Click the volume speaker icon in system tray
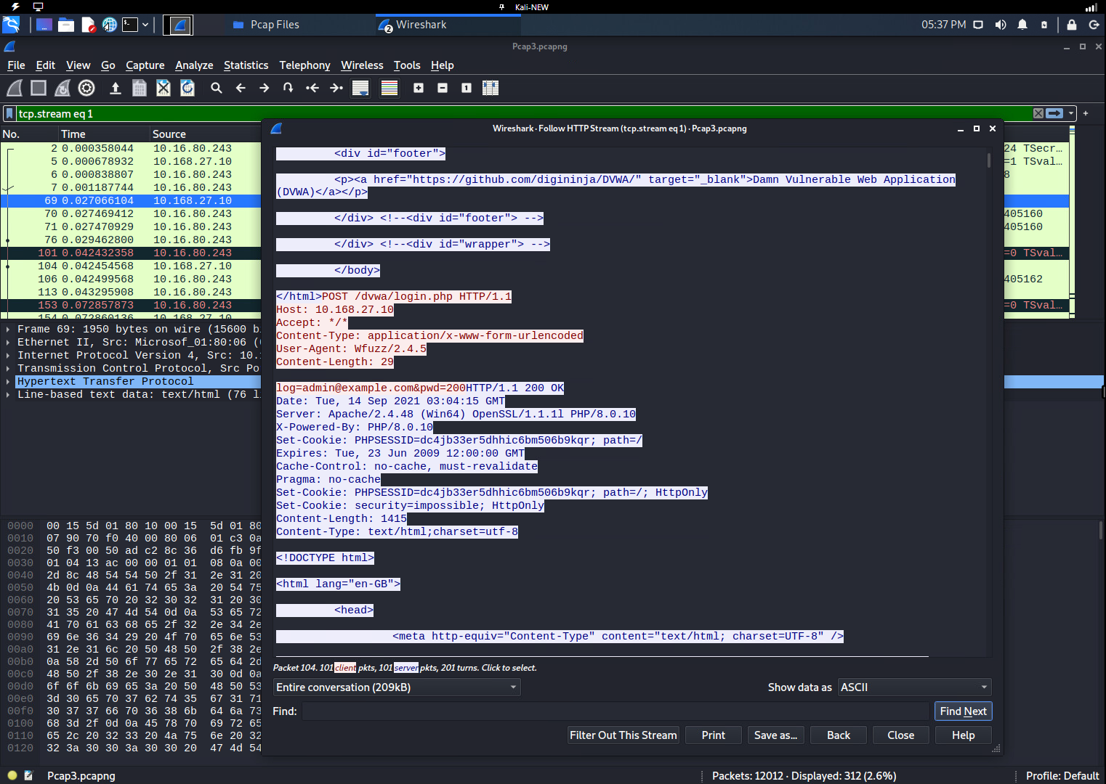Viewport: 1106px width, 784px height. pyautogui.click(x=1001, y=25)
